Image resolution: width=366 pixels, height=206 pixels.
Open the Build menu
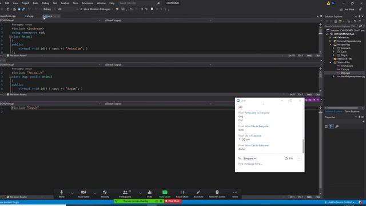[35, 3]
